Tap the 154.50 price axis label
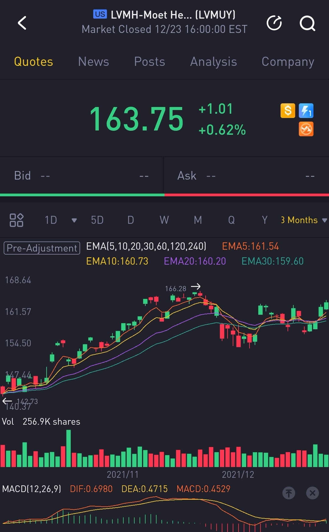Screen dimensions: 329x532 click(18, 343)
